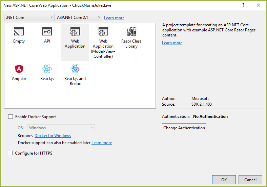Check Configure for HTTPS option

point(11,153)
